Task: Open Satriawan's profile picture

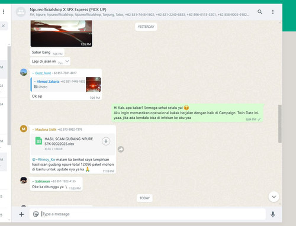Action: (24, 180)
